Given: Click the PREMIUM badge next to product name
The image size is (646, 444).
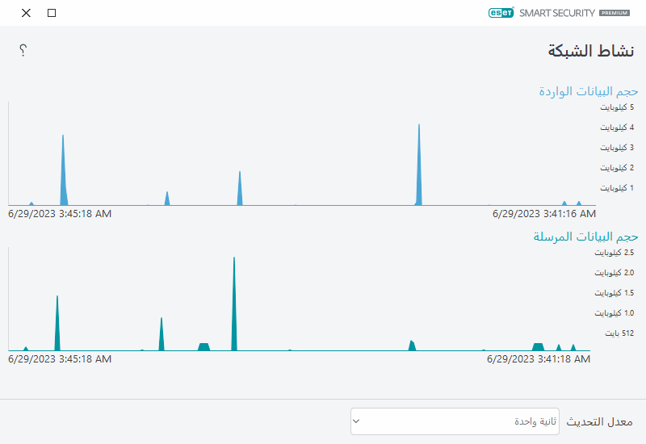Looking at the screenshot, I should click(615, 14).
